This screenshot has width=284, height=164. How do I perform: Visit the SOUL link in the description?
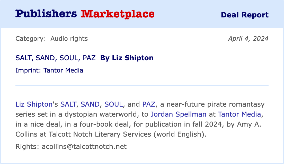coord(113,104)
